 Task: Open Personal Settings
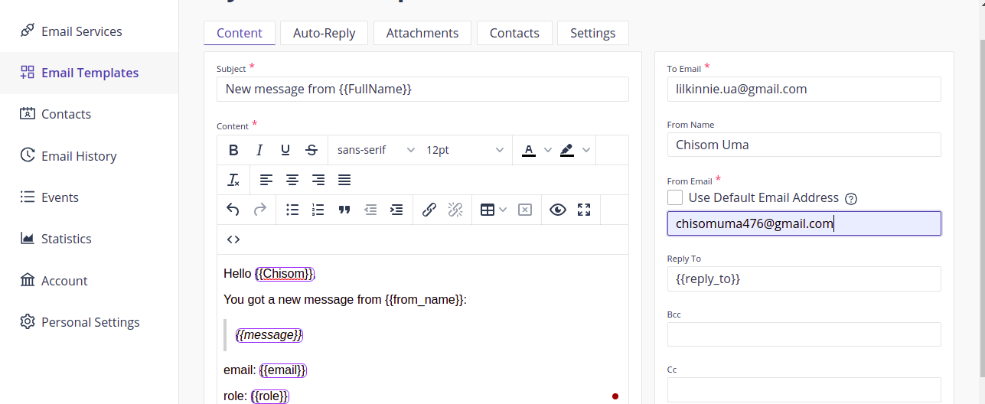point(89,322)
